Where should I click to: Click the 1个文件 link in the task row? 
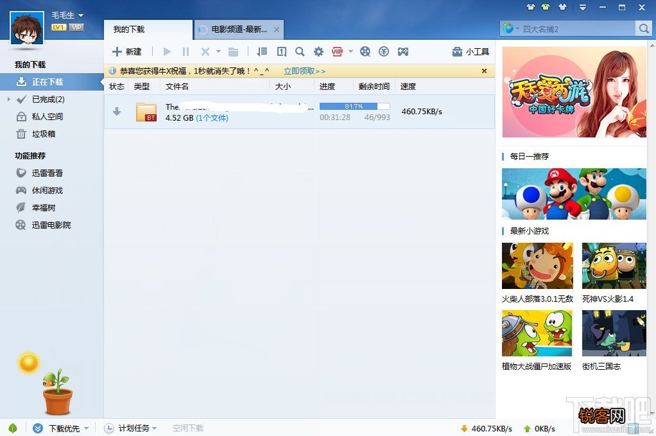(x=212, y=118)
